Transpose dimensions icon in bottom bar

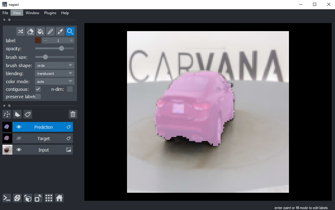(38, 198)
